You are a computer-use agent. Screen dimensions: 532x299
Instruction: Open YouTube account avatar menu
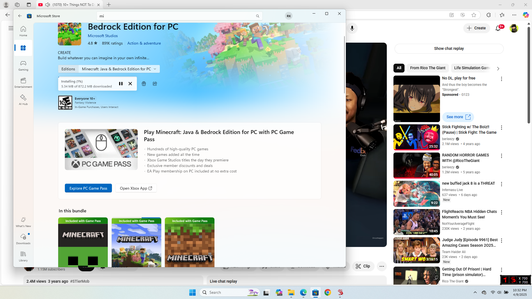514,28
